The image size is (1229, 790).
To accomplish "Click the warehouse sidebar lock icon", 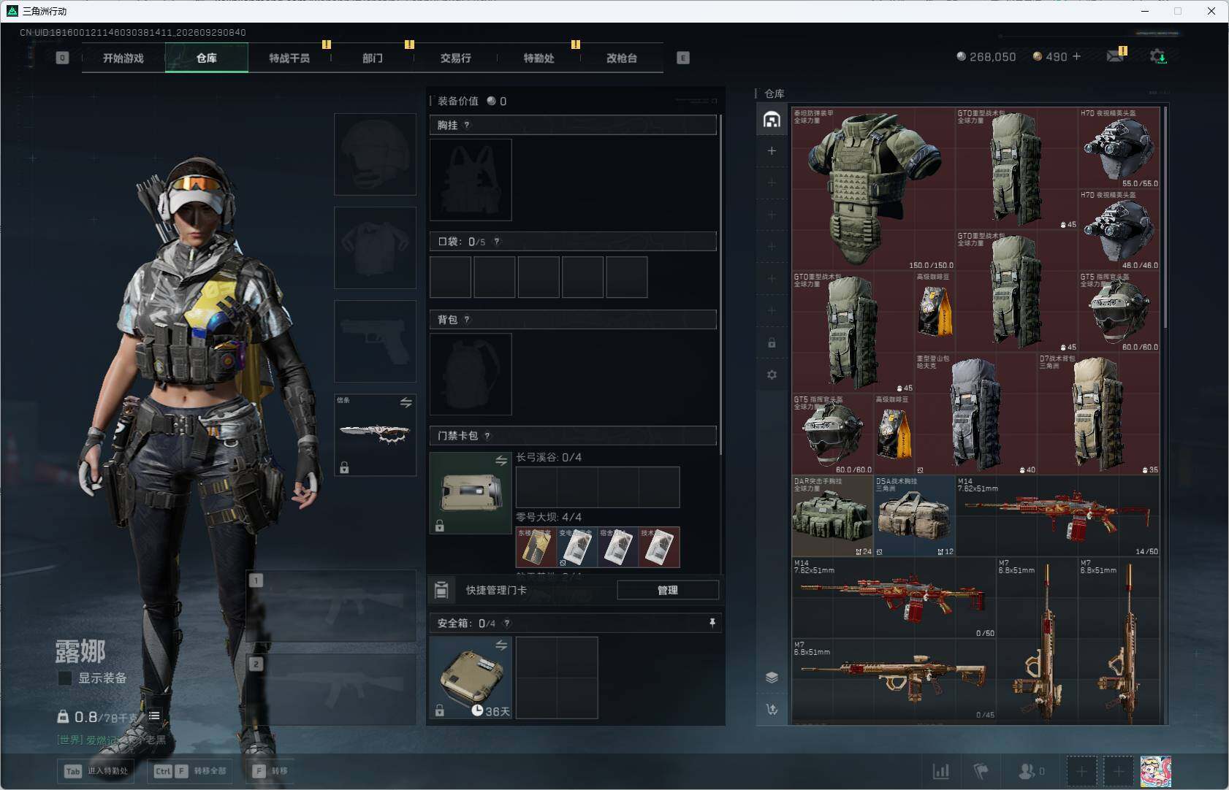I will 772,342.
